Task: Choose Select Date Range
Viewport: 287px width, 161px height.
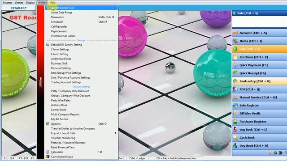Action: [x=61, y=13]
